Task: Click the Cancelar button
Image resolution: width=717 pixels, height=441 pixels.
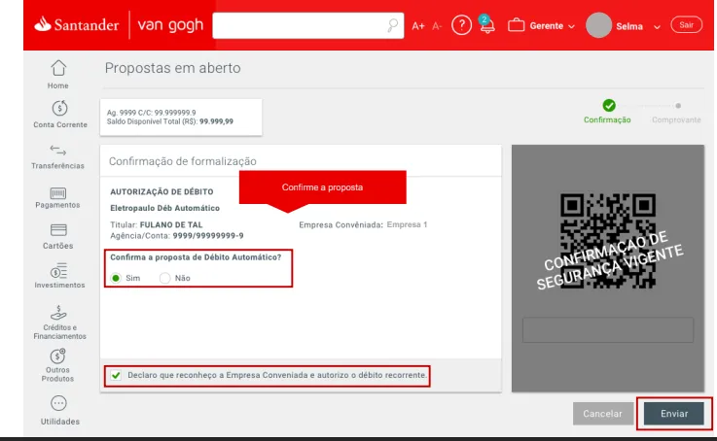Action: [602, 414]
